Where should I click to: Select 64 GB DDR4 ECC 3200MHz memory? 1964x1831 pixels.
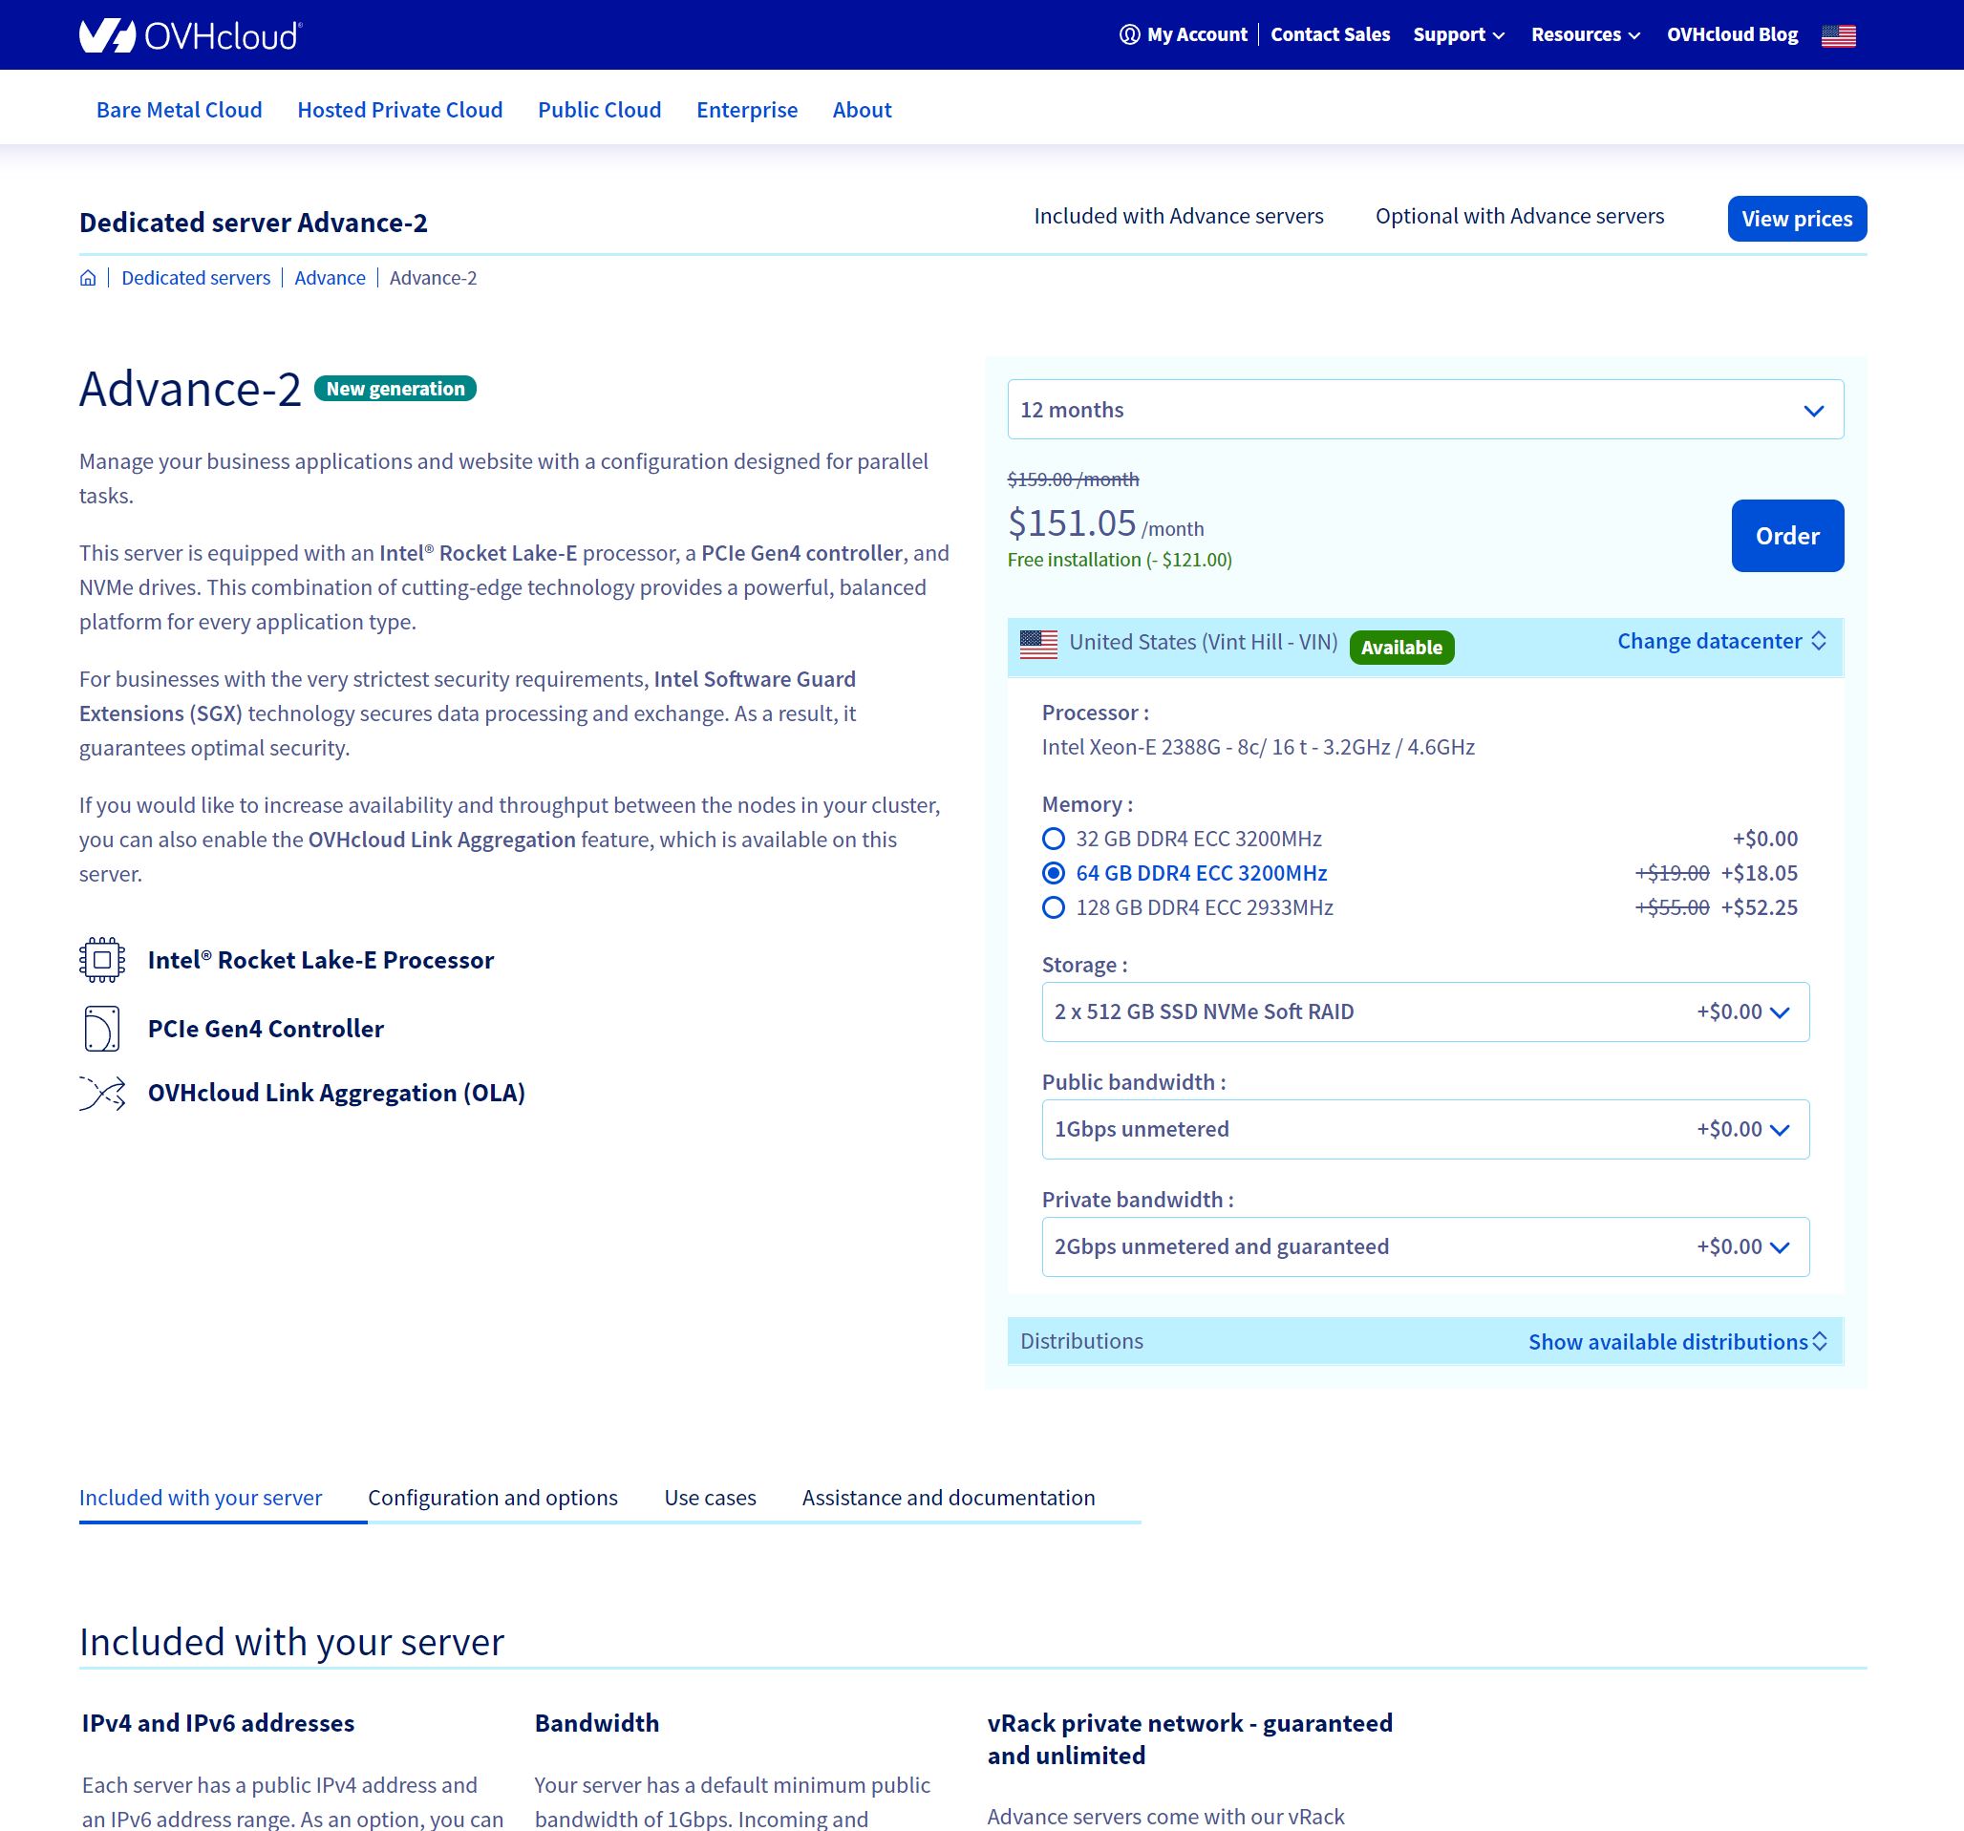point(1053,873)
